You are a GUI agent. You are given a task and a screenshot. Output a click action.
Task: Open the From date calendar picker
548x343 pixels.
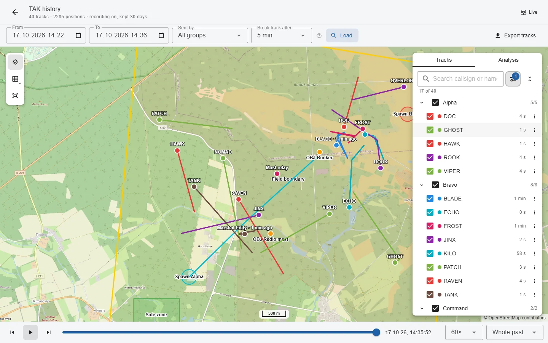coord(78,35)
